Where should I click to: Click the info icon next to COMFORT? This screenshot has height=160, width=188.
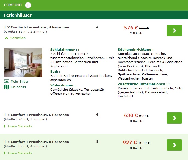click(28, 5)
